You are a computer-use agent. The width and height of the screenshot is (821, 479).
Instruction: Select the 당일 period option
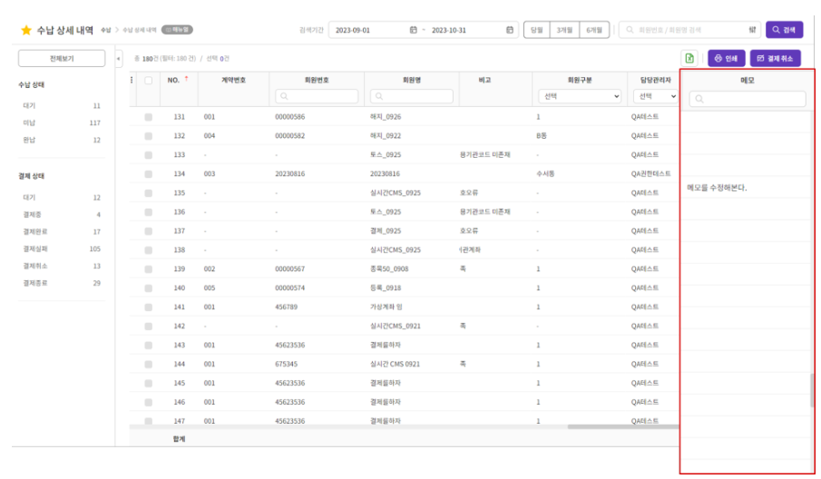pyautogui.click(x=537, y=30)
